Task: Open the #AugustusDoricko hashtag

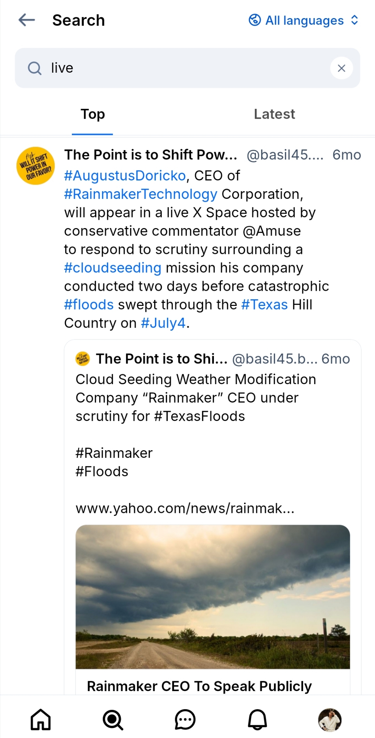Action: [x=125, y=176]
